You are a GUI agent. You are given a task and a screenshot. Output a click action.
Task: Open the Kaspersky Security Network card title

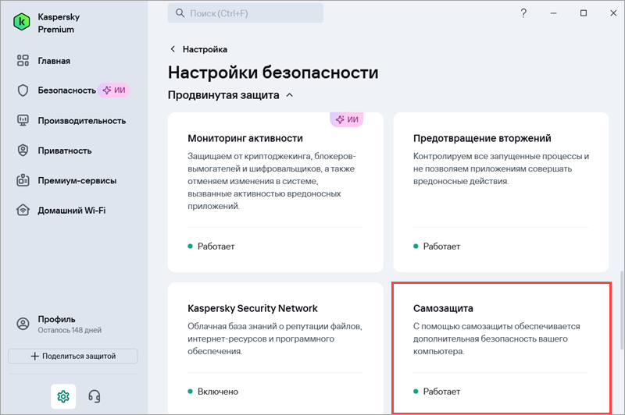point(252,308)
